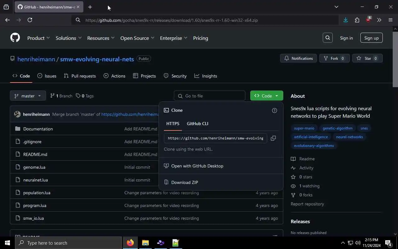Open the GitHub search magnifier button
This screenshot has width=398, height=249.
pos(328,38)
